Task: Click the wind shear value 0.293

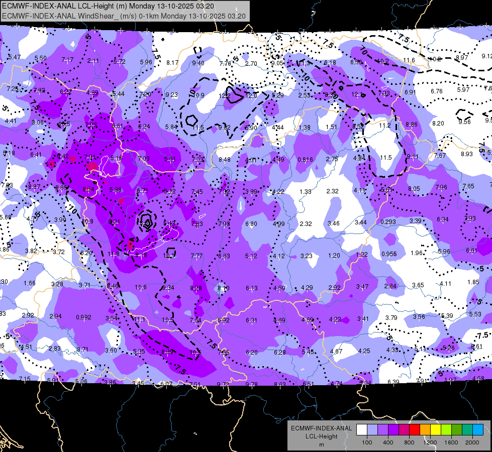Action: [x=388, y=222]
